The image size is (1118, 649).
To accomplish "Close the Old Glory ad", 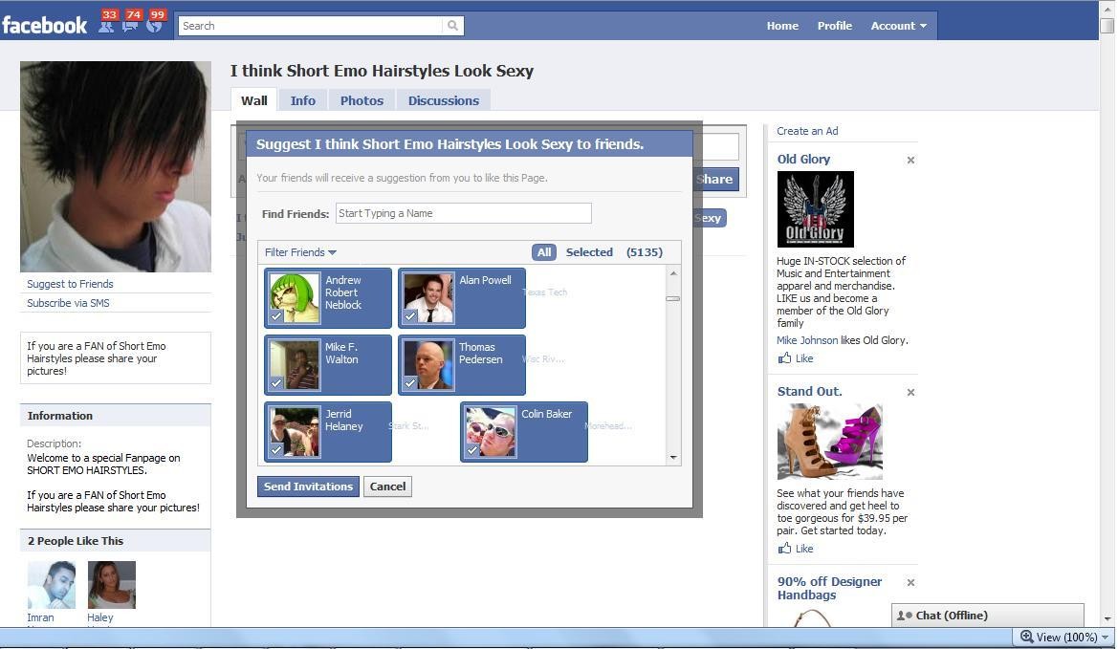I will pos(910,161).
